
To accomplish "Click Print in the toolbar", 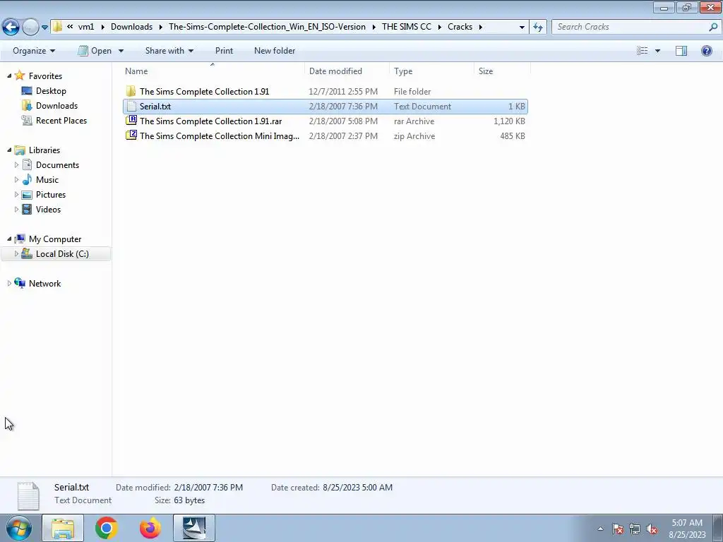I will [x=224, y=51].
